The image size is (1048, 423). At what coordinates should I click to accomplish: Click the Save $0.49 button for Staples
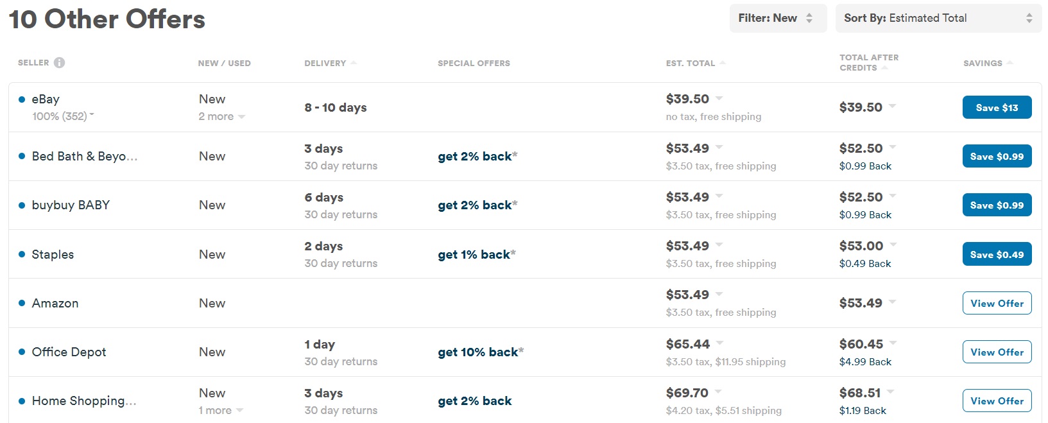pyautogui.click(x=997, y=254)
